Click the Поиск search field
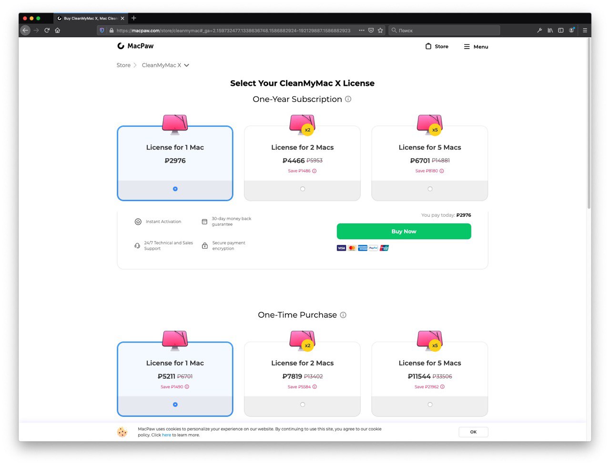This screenshot has height=466, width=610. (444, 30)
